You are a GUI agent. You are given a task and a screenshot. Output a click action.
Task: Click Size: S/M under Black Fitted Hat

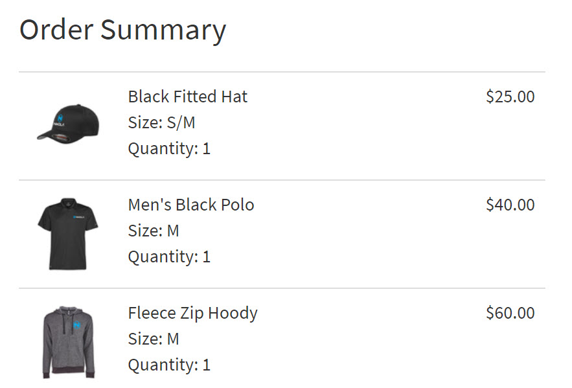(x=161, y=122)
